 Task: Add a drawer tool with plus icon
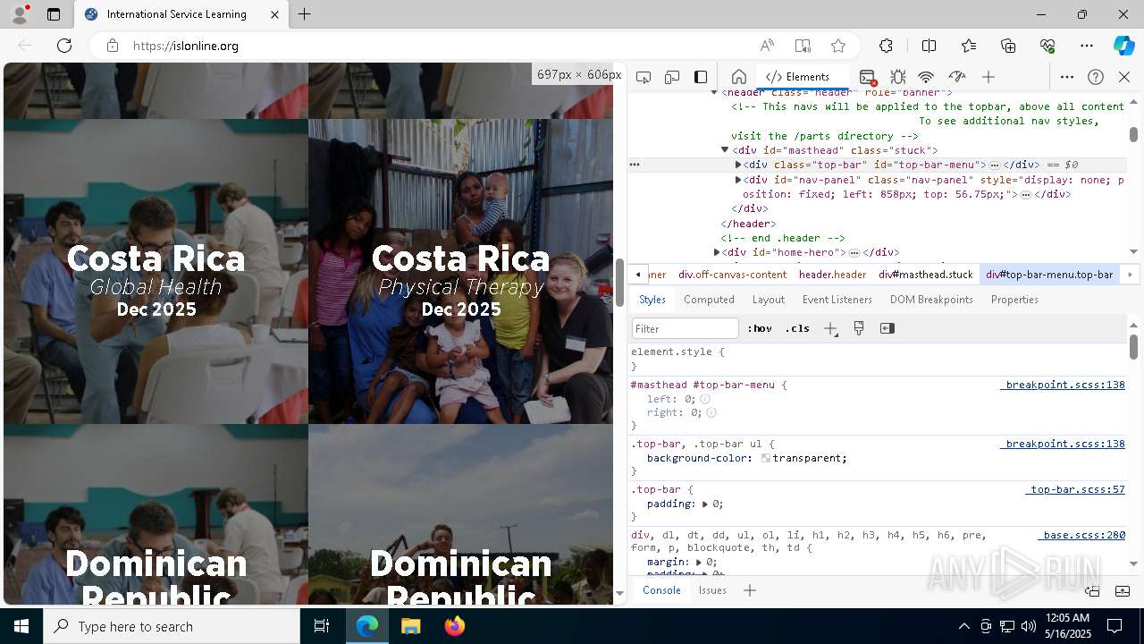point(750,590)
